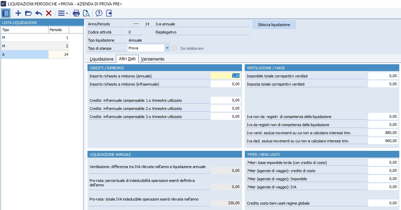Open print preview magnifier icon
Viewport: 401px width, 210px height.
tap(86, 13)
